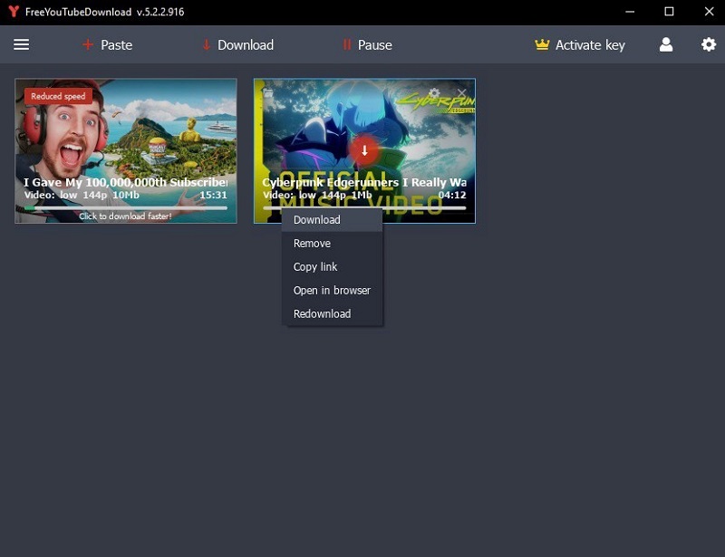Choose Remove in the context menu

coord(332,243)
